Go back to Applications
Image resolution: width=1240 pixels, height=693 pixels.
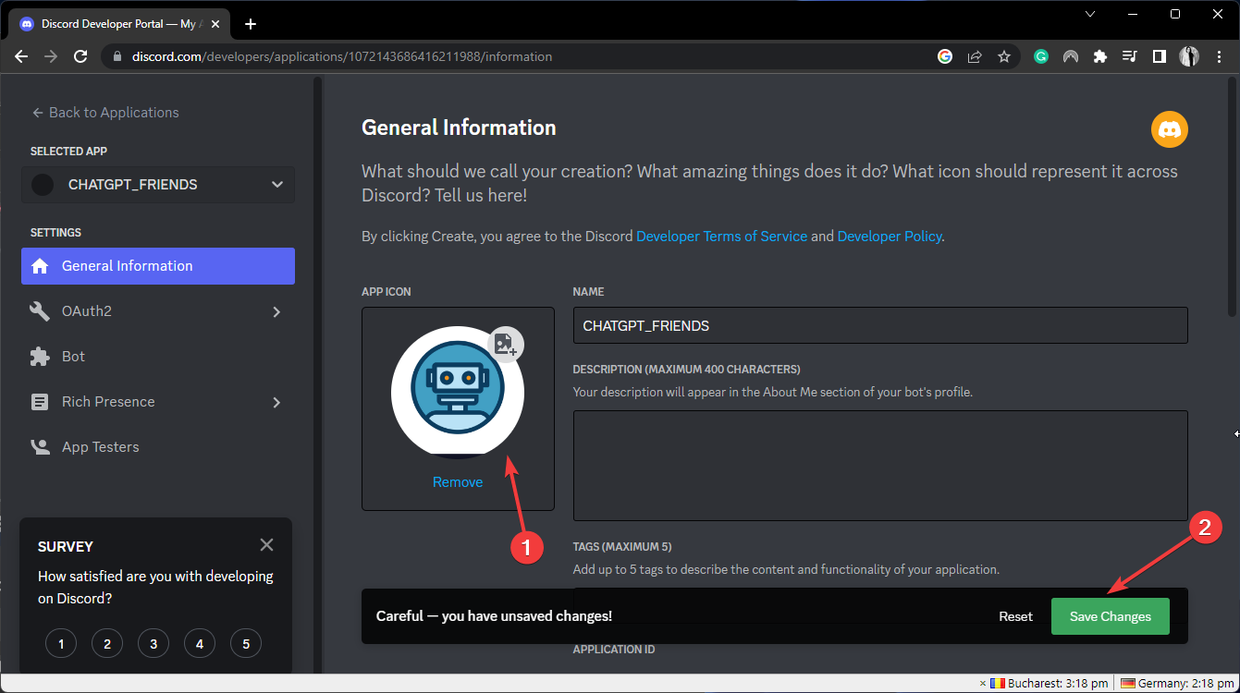(x=105, y=113)
